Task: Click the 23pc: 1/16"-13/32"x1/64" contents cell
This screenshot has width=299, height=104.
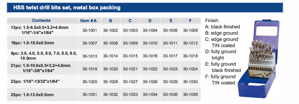Action: [35, 82]
